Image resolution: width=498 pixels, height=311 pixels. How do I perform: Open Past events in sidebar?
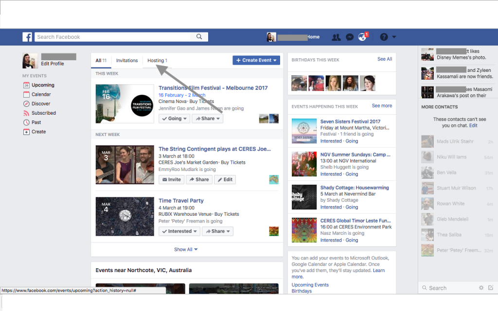tap(36, 122)
